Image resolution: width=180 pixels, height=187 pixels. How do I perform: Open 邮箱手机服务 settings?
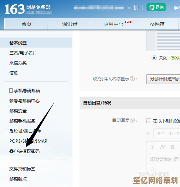pyautogui.click(x=22, y=121)
